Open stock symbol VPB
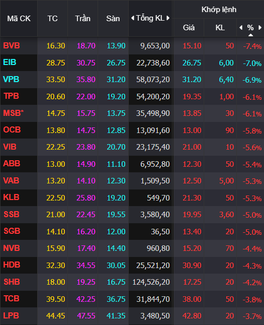 [x=11, y=80]
